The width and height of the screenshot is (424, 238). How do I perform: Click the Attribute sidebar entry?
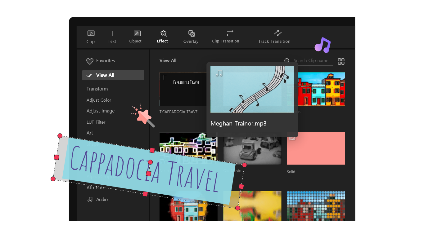tap(96, 187)
